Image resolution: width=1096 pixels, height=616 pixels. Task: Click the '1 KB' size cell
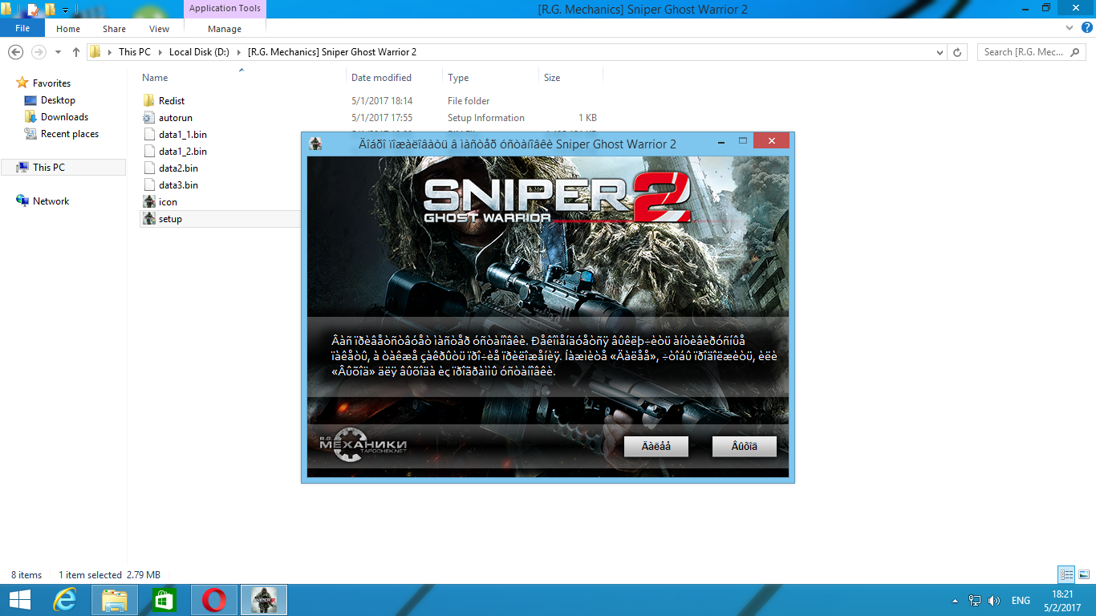pos(587,118)
